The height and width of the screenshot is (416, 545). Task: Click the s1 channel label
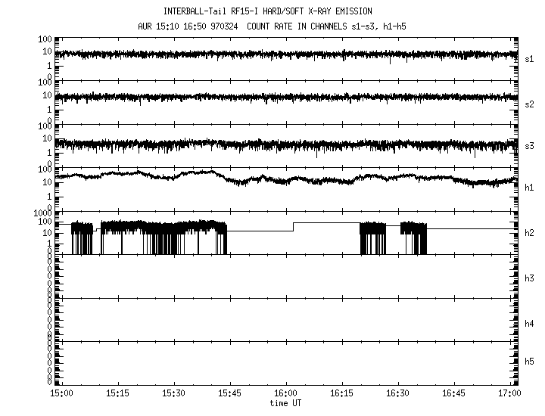coord(529,58)
